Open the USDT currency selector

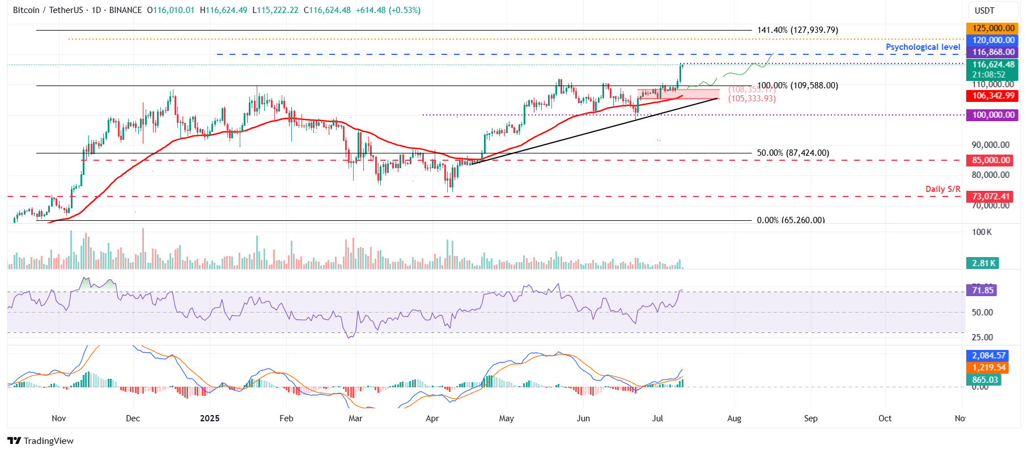tap(984, 11)
